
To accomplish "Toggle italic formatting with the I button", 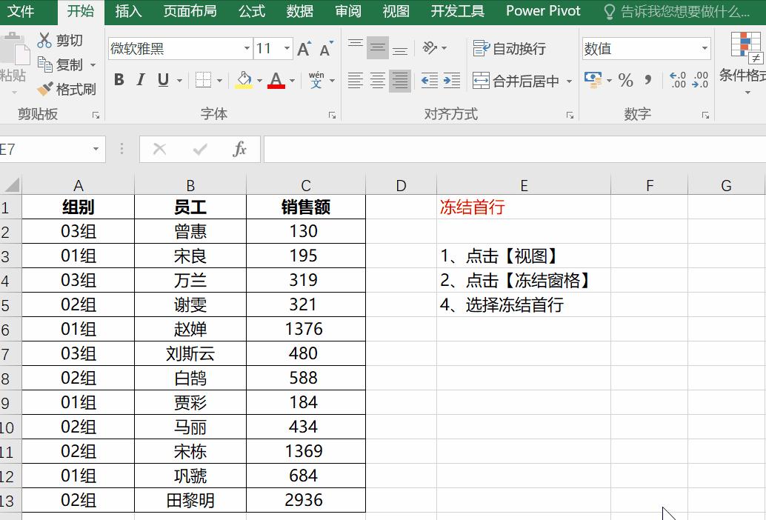I will 139,79.
